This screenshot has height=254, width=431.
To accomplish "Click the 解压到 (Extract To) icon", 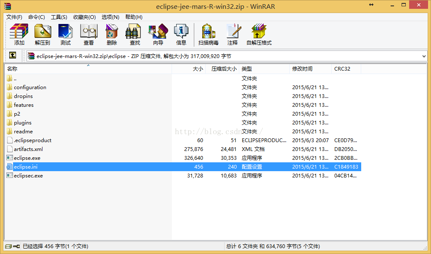I will click(42, 31).
